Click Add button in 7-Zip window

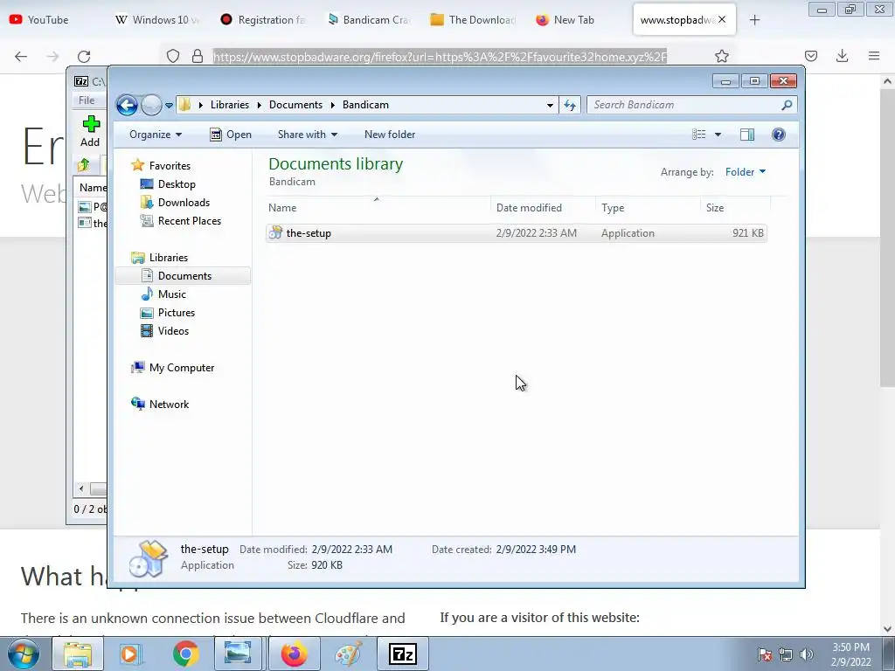90,132
